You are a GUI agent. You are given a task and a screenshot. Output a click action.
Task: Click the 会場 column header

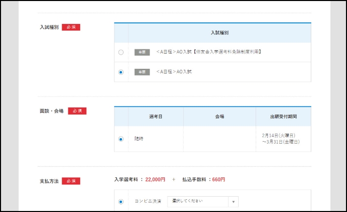coord(219,116)
